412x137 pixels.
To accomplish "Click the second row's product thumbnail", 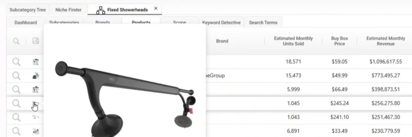I will tap(36, 75).
